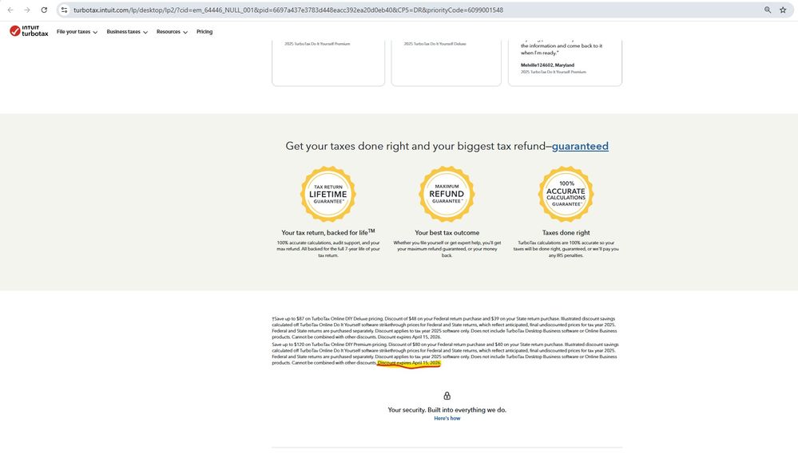The width and height of the screenshot is (798, 453).
Task: Expand the "File your taxes" menu
Action: coord(77,31)
